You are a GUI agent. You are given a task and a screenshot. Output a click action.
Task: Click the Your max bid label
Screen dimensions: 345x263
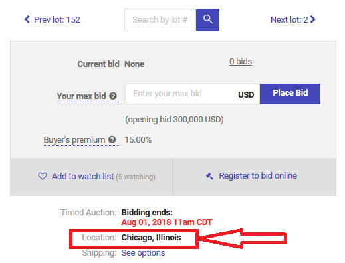pyautogui.click(x=81, y=96)
